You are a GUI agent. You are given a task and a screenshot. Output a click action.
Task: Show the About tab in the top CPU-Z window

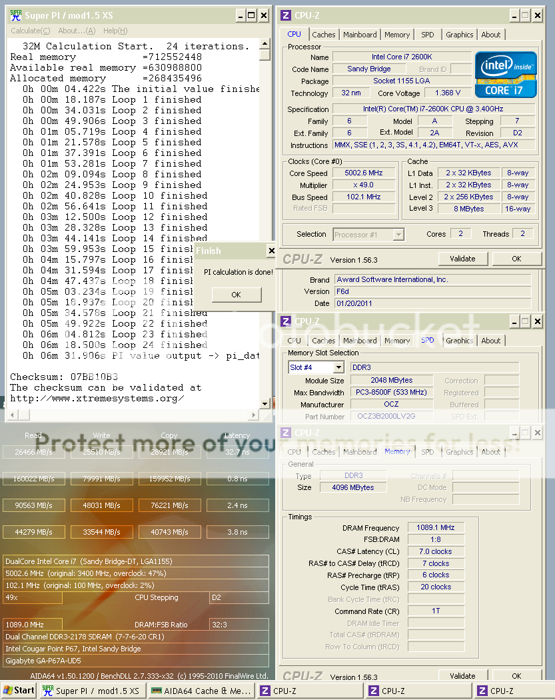tap(491, 35)
